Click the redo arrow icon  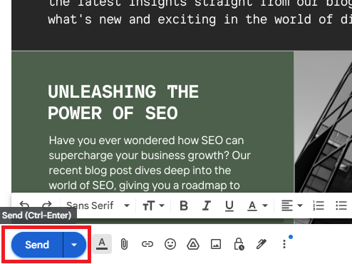[x=47, y=205]
